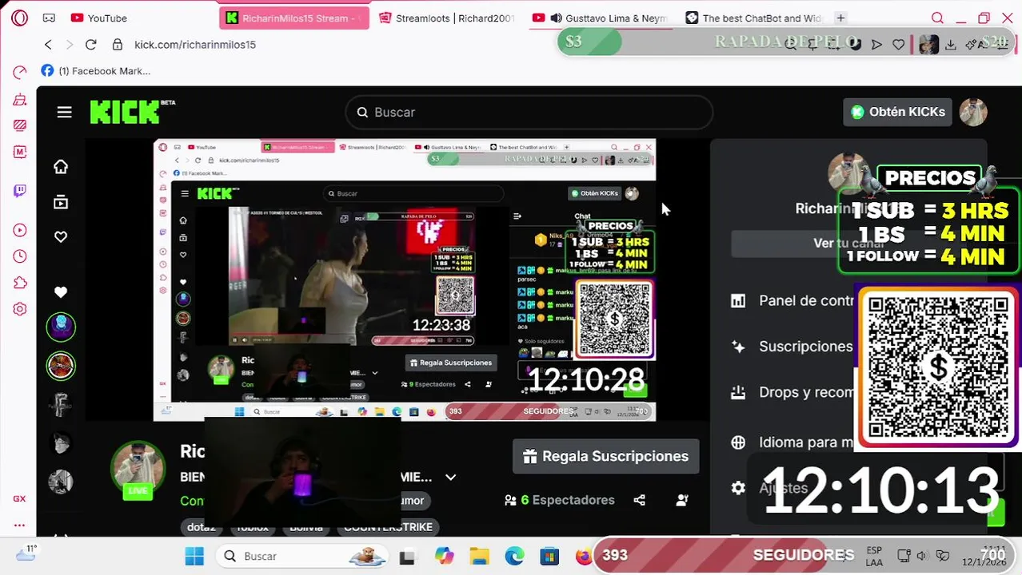This screenshot has width=1022, height=575.
Task: Click the address bar URL
Action: coord(195,45)
